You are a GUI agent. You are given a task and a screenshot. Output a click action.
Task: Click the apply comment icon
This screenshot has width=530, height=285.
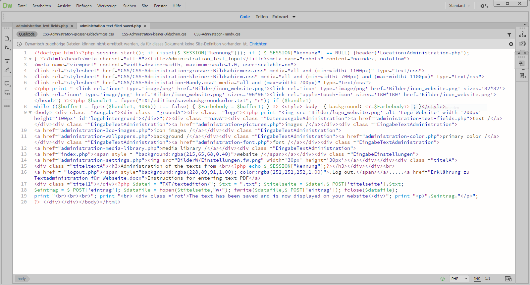click(x=7, y=84)
